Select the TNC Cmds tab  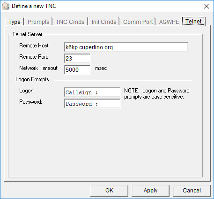[x=70, y=22]
